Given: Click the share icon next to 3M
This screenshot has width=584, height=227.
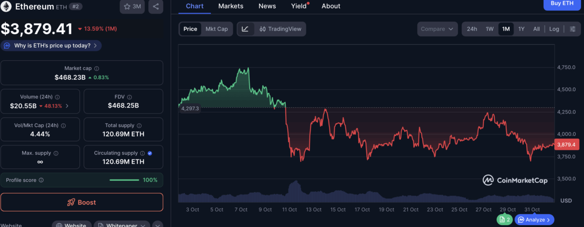Looking at the screenshot, I should (x=156, y=6).
